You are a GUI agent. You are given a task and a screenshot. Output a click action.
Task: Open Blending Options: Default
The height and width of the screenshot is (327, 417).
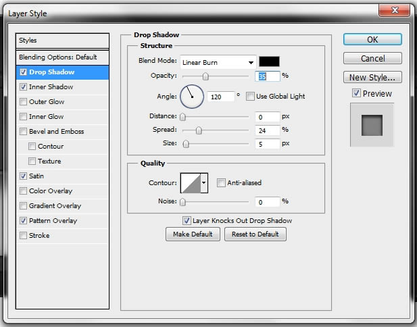[62, 57]
